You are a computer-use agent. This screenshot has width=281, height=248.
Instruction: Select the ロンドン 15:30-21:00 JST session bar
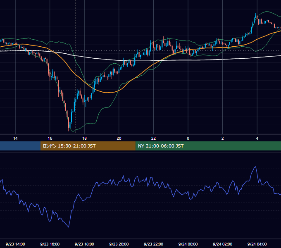[88, 146]
